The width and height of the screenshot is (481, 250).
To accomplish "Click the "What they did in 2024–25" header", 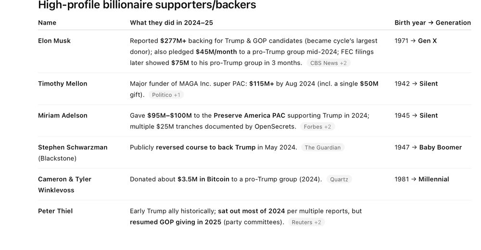I will pos(171,23).
